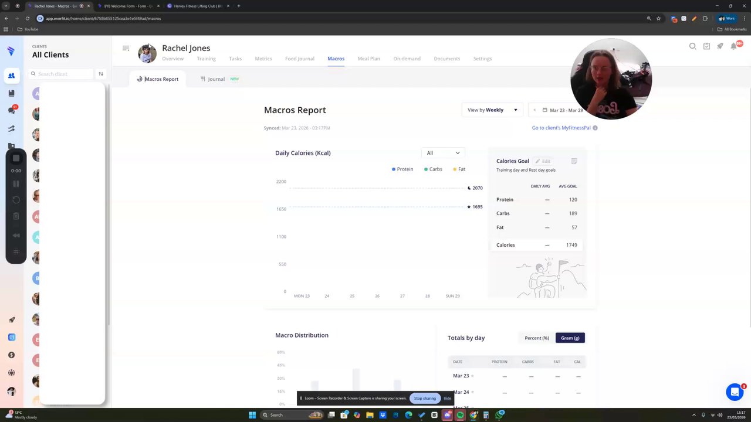Open the client Settings tab
The width and height of the screenshot is (751, 422).
482,59
